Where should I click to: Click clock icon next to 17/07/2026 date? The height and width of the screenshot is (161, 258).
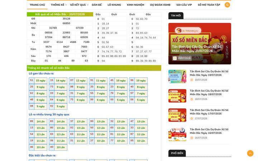pyautogui.click(x=191, y=118)
